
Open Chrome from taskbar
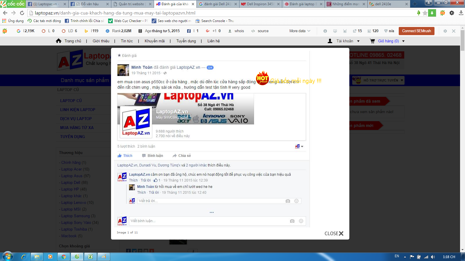point(64,257)
